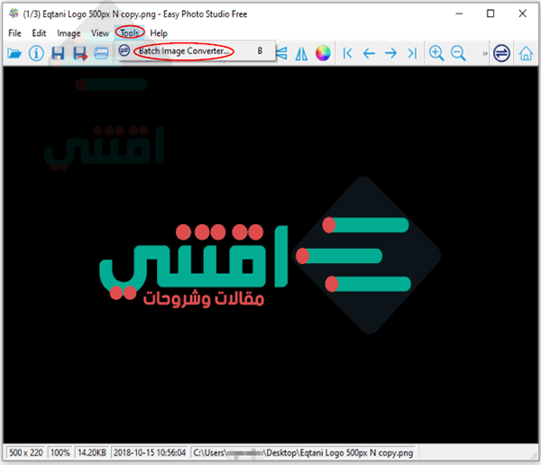This screenshot has height=465, width=541.
Task: Click the 500 x 220 status bar entry
Action: [x=26, y=452]
